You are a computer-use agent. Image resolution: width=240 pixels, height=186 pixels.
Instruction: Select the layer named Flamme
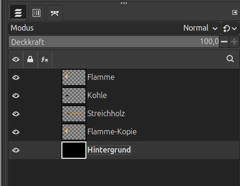point(101,77)
